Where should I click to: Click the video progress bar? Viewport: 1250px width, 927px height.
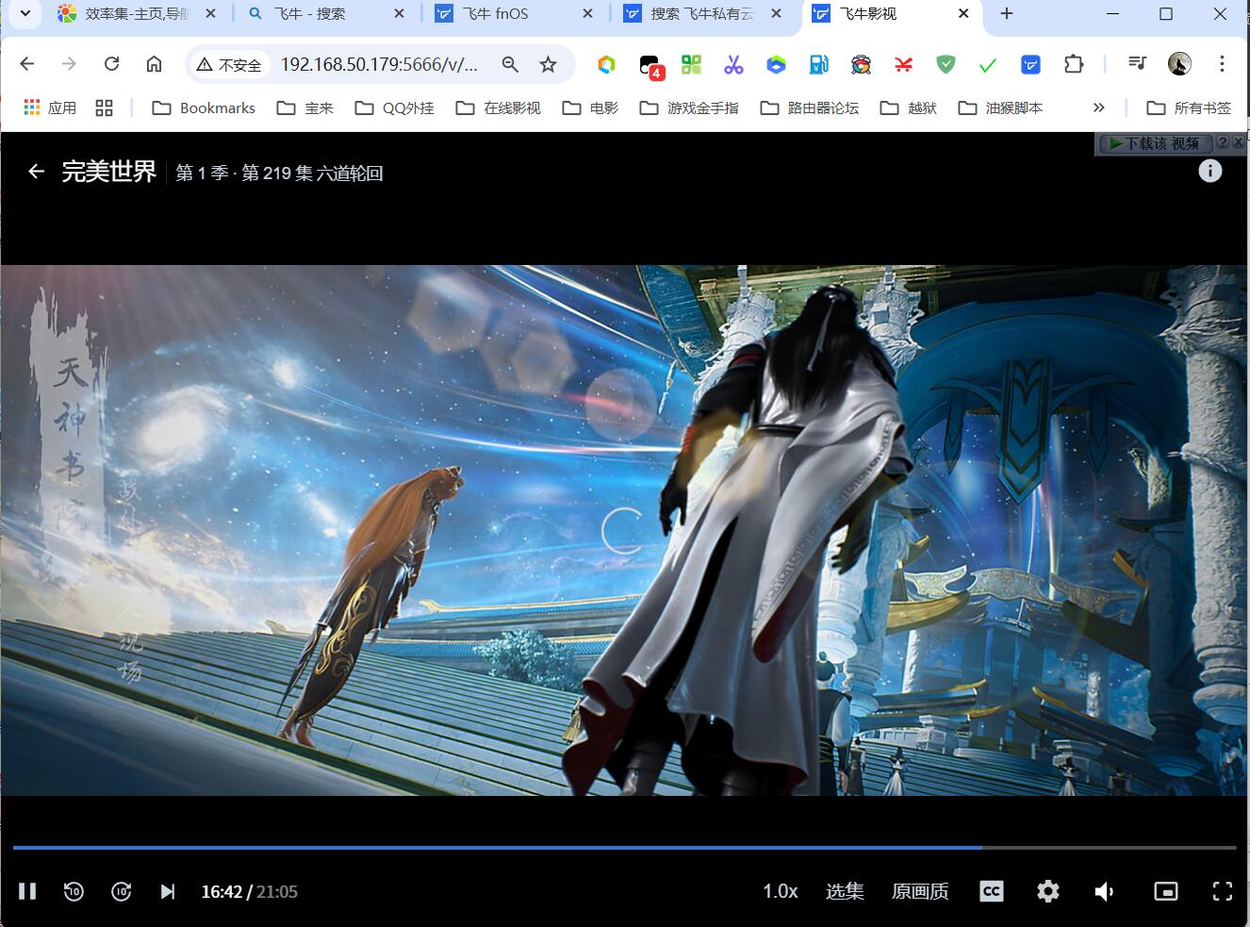(x=624, y=848)
